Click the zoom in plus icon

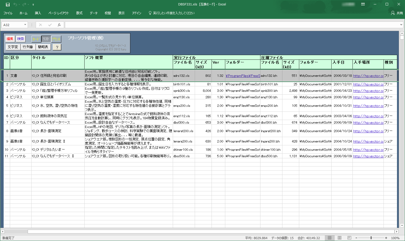(386, 238)
